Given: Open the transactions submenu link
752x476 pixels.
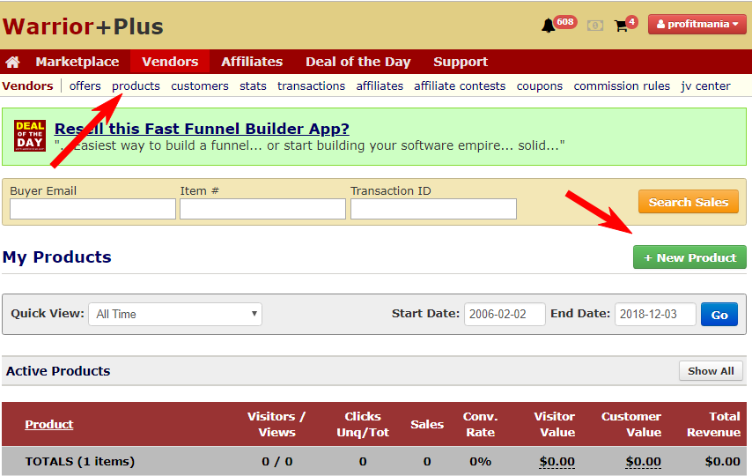Looking at the screenshot, I should pos(311,86).
